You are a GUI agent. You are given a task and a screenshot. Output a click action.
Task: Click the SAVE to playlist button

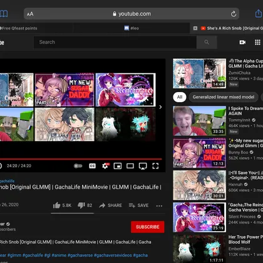138,205
